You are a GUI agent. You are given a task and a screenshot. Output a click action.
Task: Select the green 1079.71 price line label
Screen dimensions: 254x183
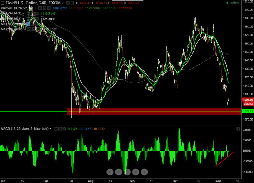(248, 111)
